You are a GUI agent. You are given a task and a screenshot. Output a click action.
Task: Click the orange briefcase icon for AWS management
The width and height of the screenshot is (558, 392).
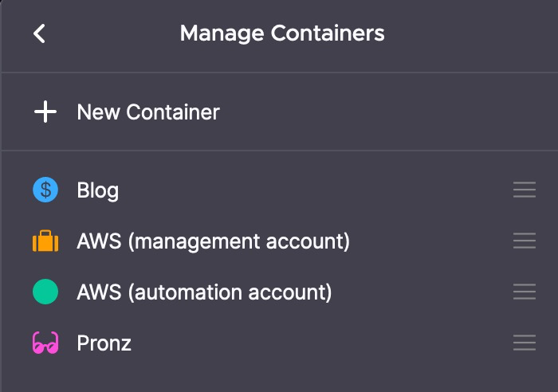45,241
